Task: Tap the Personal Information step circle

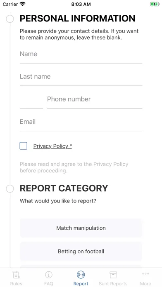Action: pos(10,19)
